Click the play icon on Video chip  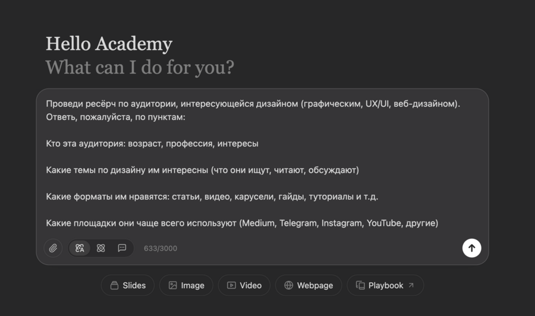pos(231,286)
